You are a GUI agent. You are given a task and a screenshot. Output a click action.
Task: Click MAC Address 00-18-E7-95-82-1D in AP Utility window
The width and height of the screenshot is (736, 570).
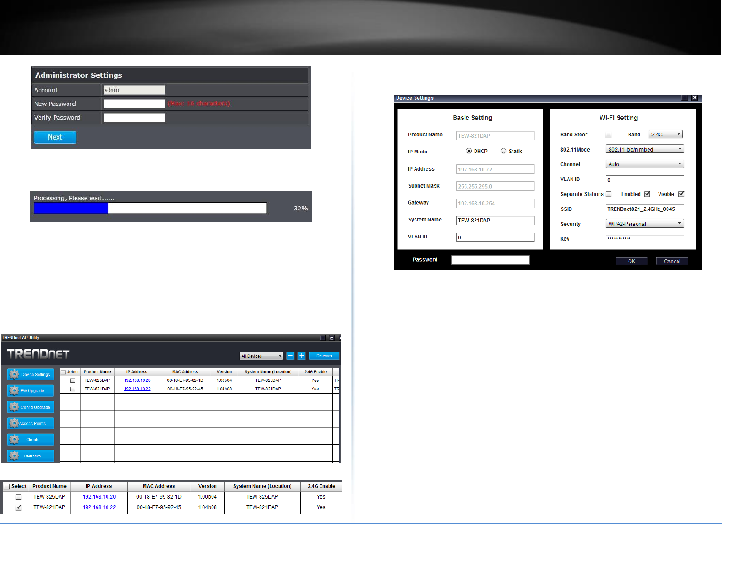point(185,380)
